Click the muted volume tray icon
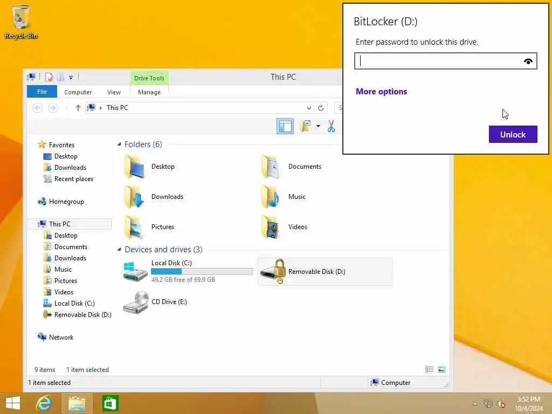 tap(501, 404)
